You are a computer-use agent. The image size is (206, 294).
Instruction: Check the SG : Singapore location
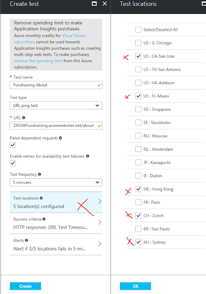138,109
